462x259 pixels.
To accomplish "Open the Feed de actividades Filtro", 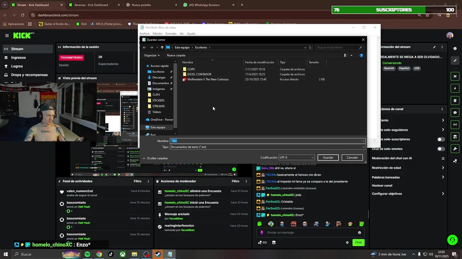I will [x=138, y=181].
